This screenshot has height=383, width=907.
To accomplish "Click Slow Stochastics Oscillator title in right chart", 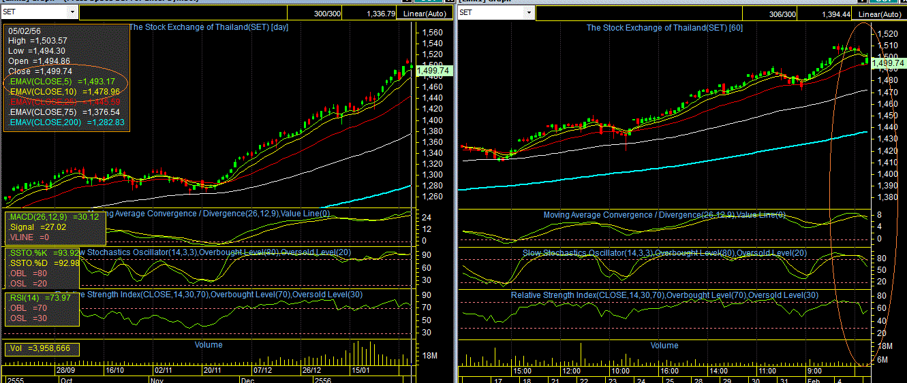I will click(664, 253).
